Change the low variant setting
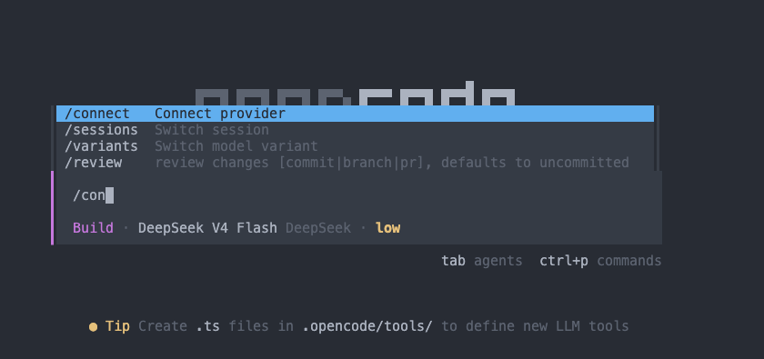764x359 pixels. (387, 228)
